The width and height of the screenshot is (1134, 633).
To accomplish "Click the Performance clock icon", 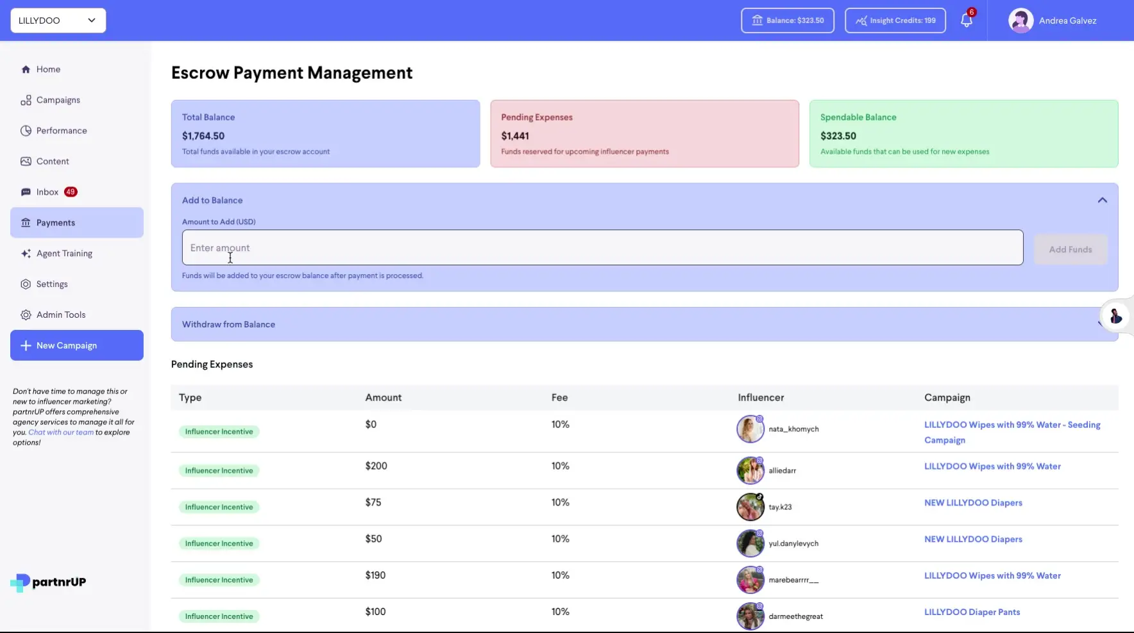I will [x=26, y=131].
